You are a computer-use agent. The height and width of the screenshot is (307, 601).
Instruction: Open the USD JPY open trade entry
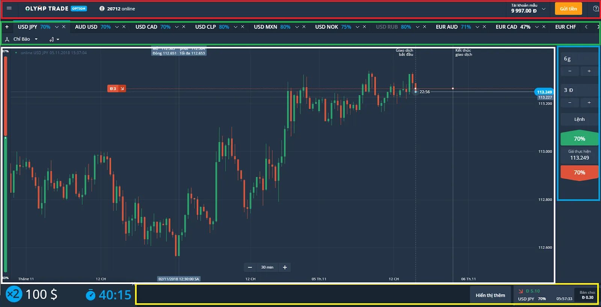[544, 295]
